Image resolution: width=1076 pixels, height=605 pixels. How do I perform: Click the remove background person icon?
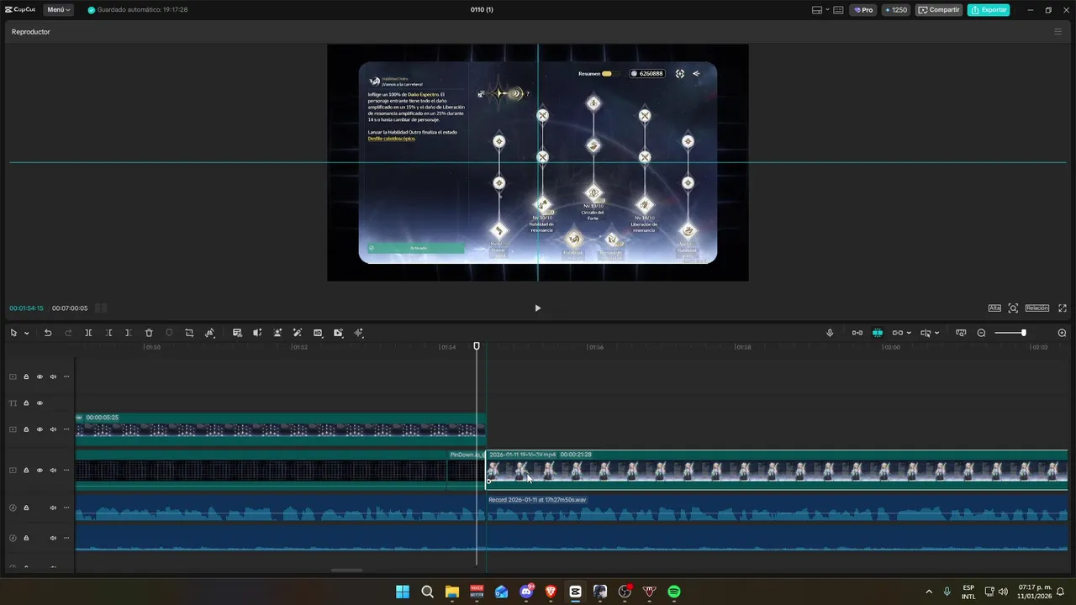pos(277,334)
